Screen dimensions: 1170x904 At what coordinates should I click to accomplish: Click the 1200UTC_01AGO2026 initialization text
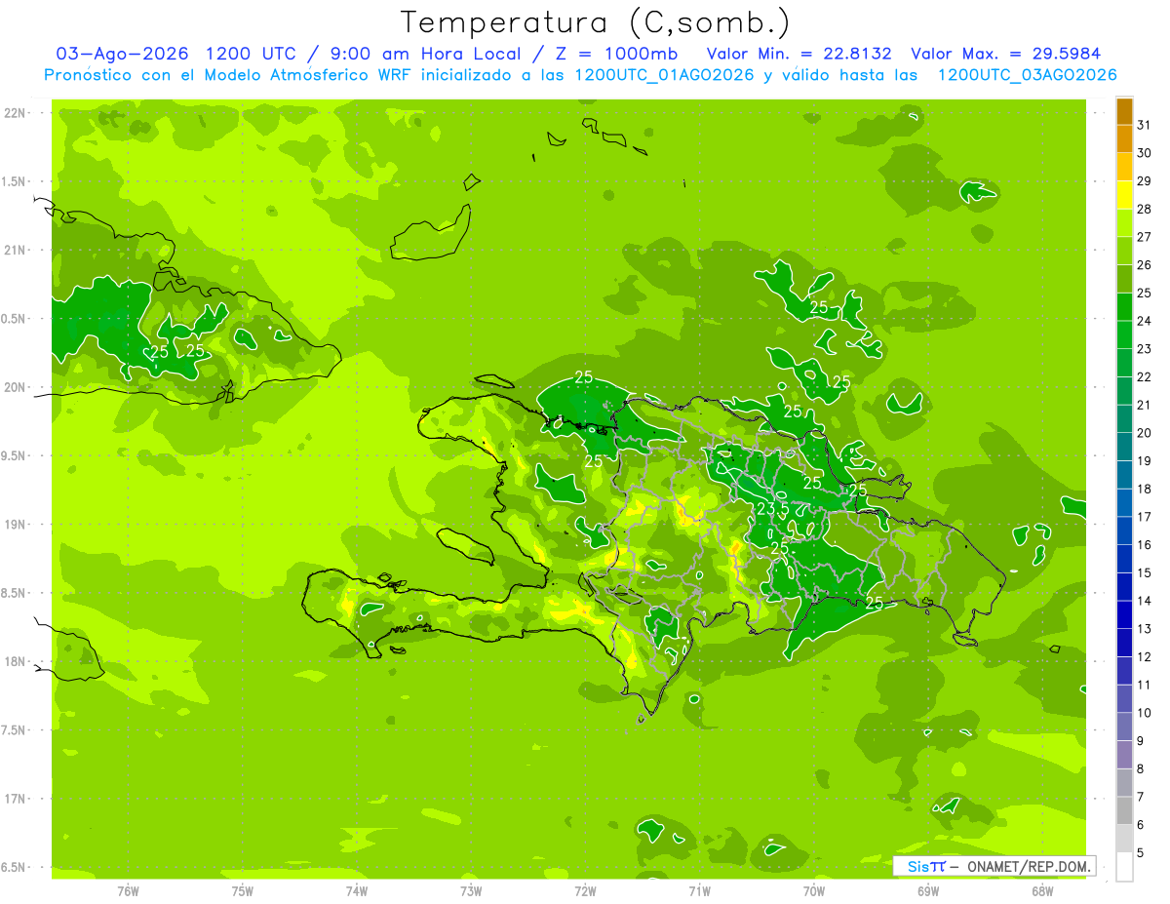pyautogui.click(x=664, y=75)
